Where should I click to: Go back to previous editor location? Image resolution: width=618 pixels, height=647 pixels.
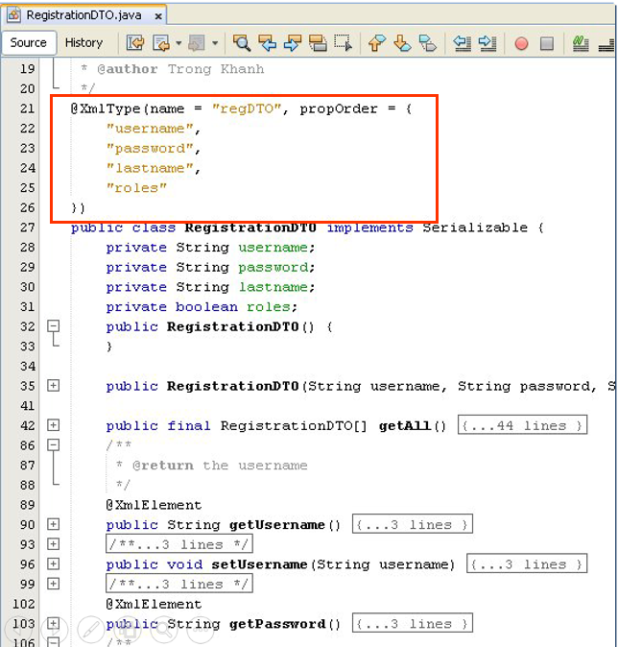tap(161, 43)
